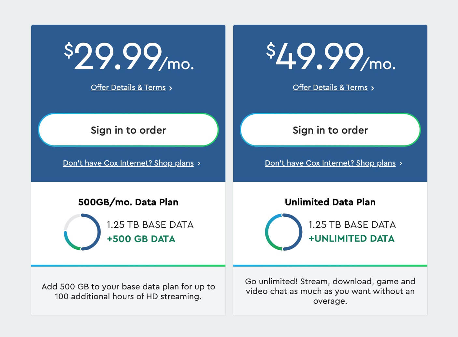Image resolution: width=458 pixels, height=337 pixels.
Task: Click Sign in to order for $29.99 plan
Action: 128,130
